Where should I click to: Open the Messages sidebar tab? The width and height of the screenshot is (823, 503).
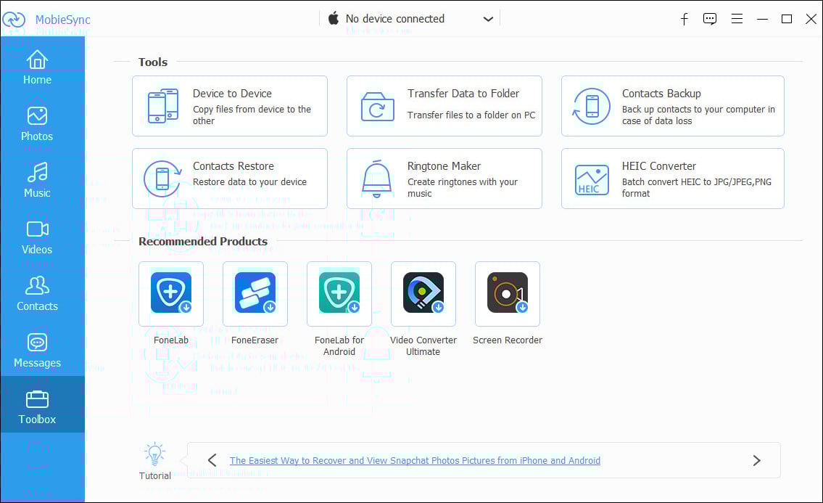[x=37, y=350]
